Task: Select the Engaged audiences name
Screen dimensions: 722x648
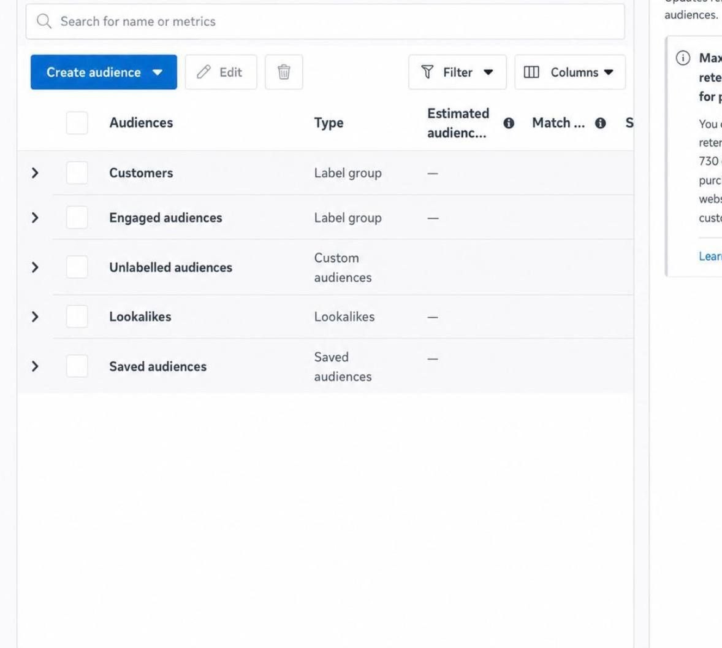Action: 165,218
